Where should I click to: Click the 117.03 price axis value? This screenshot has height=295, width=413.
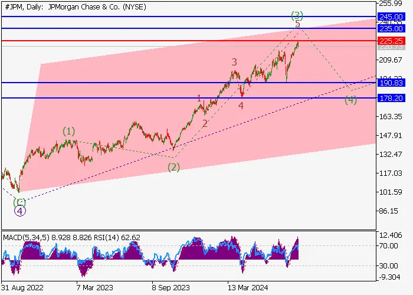tap(391, 173)
